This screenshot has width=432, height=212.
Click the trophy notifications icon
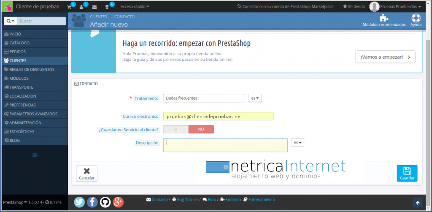point(107,7)
